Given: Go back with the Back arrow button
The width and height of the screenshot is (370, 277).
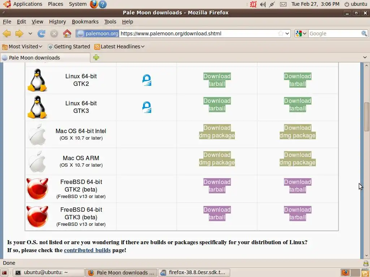Looking at the screenshot, I should tap(7, 34).
